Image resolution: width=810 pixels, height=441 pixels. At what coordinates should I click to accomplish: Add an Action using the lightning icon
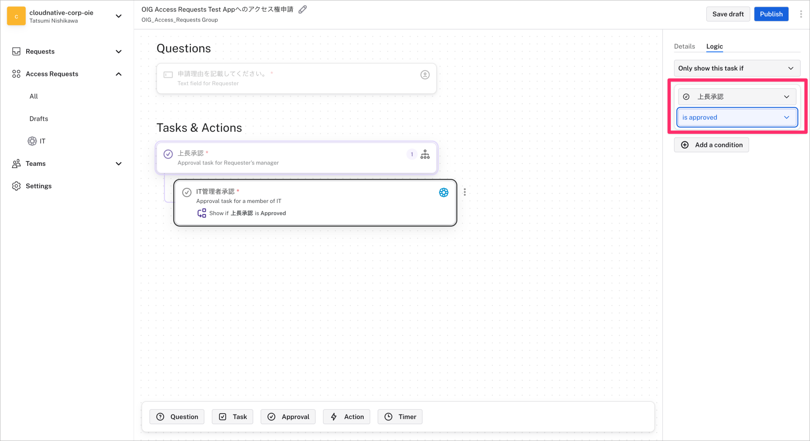click(x=346, y=417)
